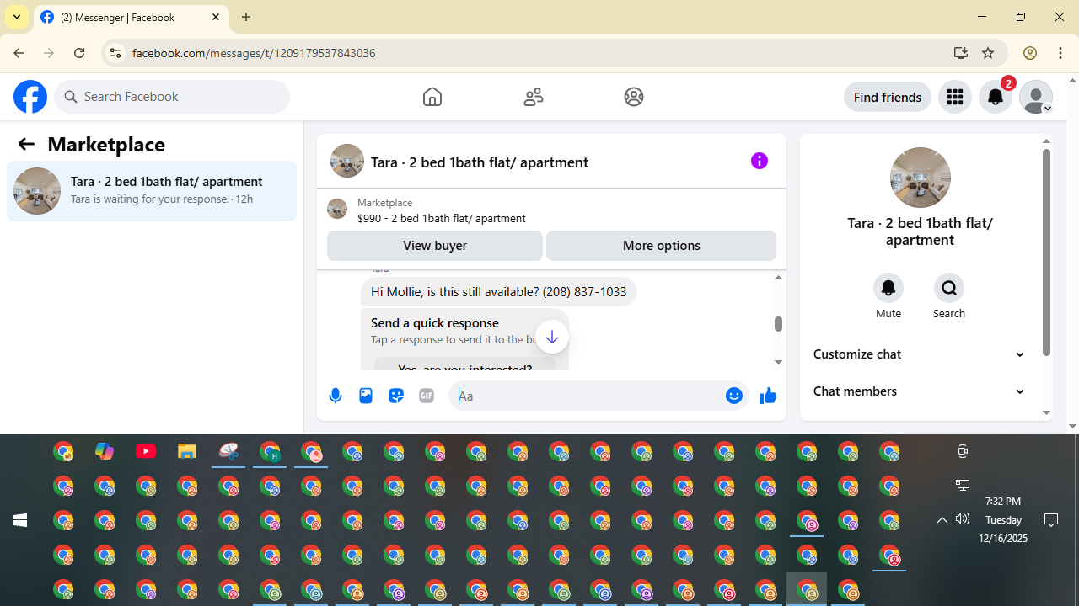Open the emoji picker smiley icon
Screen dimensions: 1079x606
(x=734, y=396)
